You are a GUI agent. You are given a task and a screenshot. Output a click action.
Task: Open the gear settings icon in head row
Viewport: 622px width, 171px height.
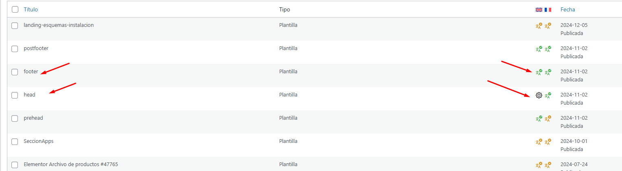tap(539, 95)
